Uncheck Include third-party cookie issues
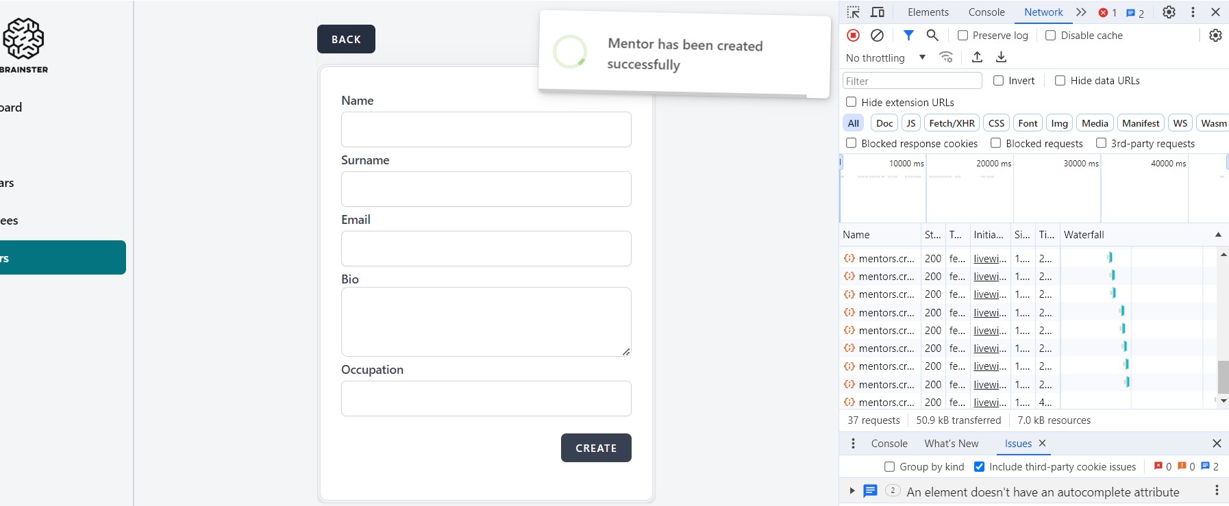Viewport: 1229px width, 506px height. point(980,467)
